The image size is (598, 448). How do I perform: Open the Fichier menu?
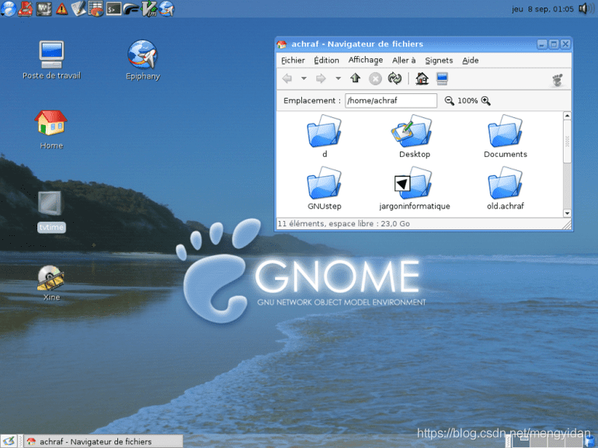293,61
